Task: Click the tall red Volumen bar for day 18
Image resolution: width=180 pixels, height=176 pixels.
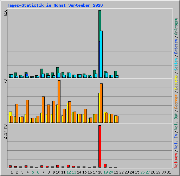Action: (x=100, y=146)
